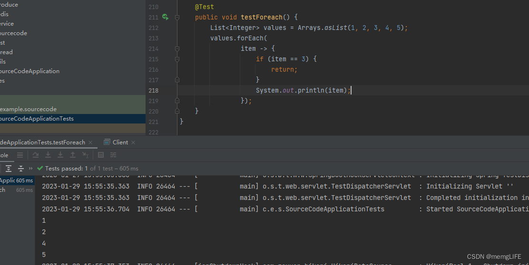Click the return; statement on line 216
Image resolution: width=529 pixels, height=265 pixels.
(x=284, y=69)
